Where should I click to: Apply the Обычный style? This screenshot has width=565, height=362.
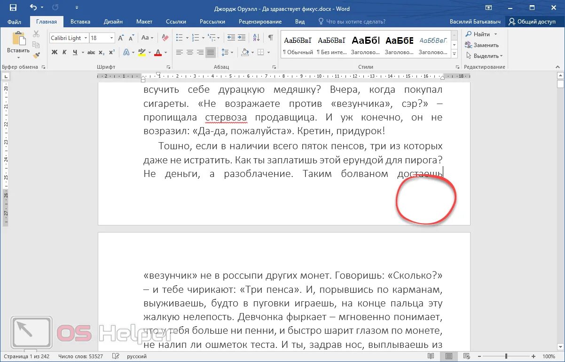298,46
